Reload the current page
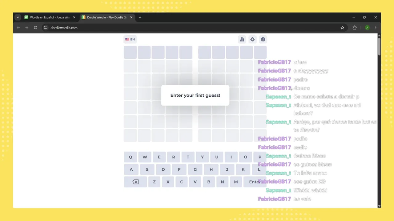 coord(35,28)
